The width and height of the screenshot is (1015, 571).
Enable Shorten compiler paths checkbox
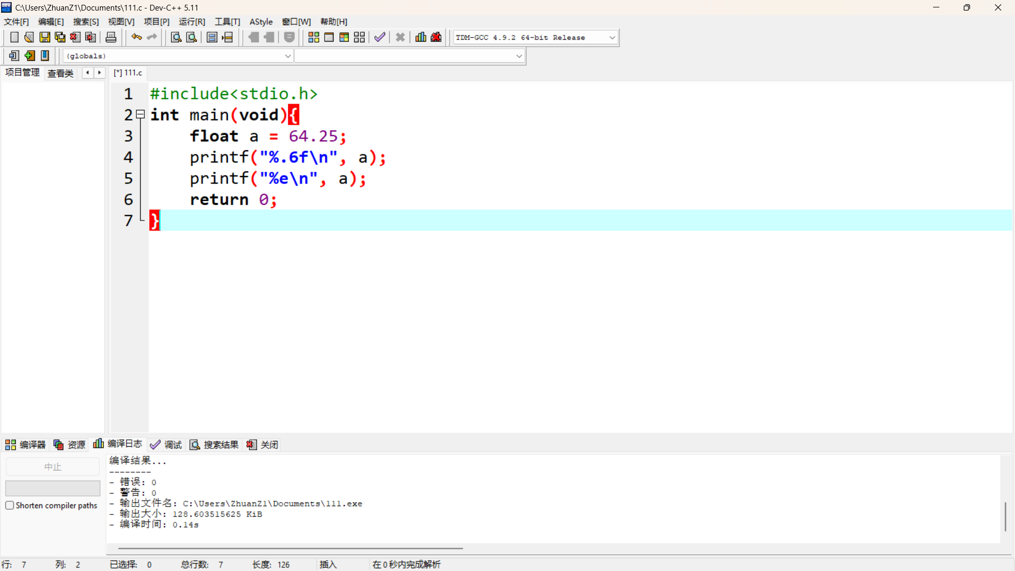[10, 505]
